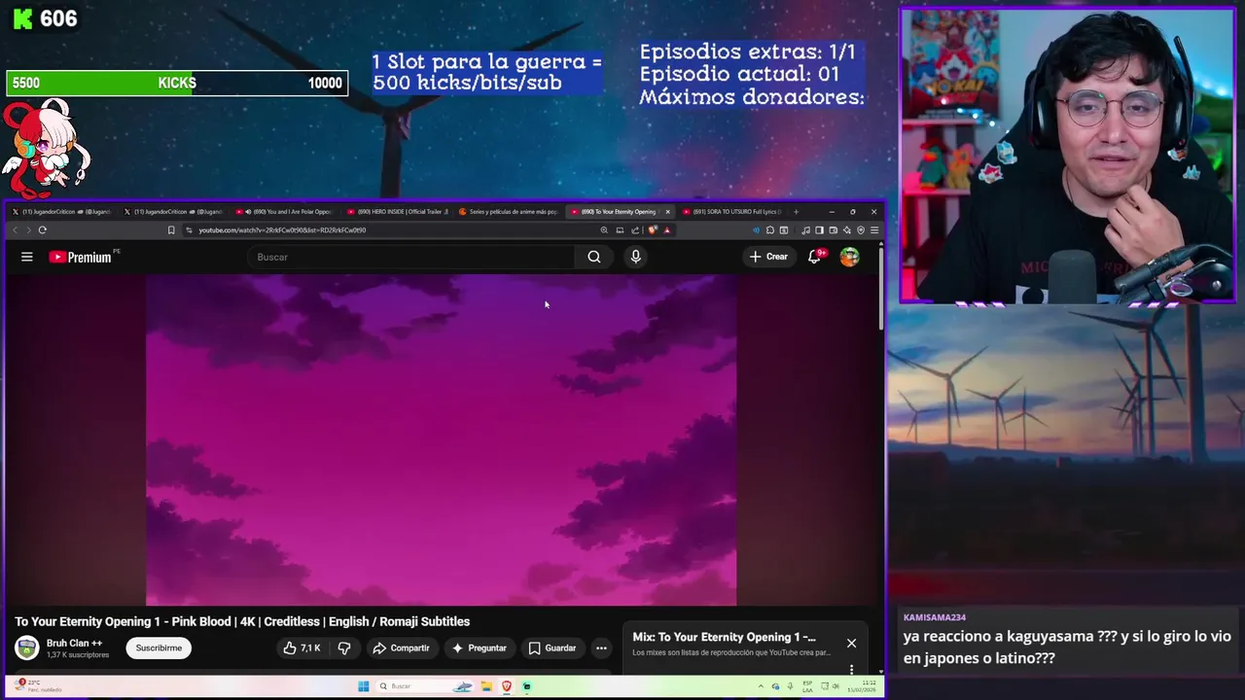Open more actions three-dot menu beside Guardar
This screenshot has width=1245, height=700.
(601, 648)
